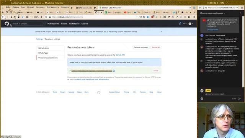Open chat options vertical dots menu
The height and width of the screenshot is (138, 245).
[x=241, y=13]
